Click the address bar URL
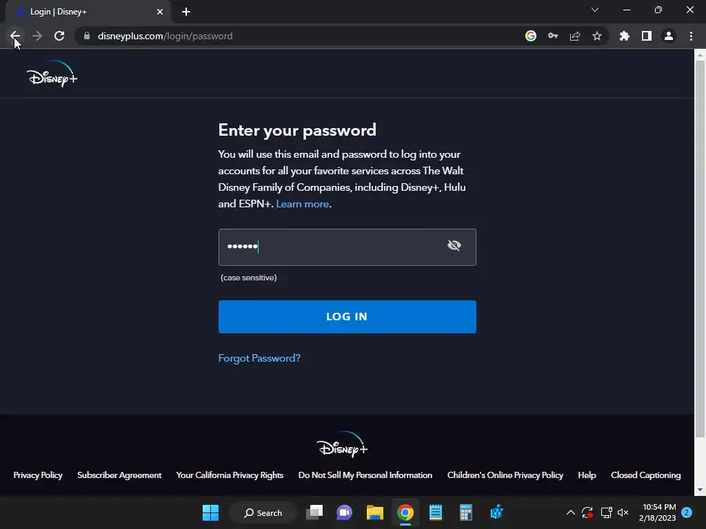Screen dimensions: 706x529 [165, 36]
